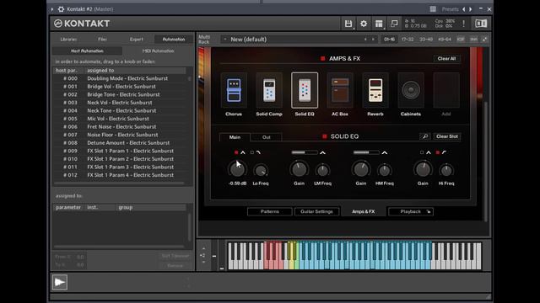
Task: Select the AC Box amp icon
Action: click(340, 90)
